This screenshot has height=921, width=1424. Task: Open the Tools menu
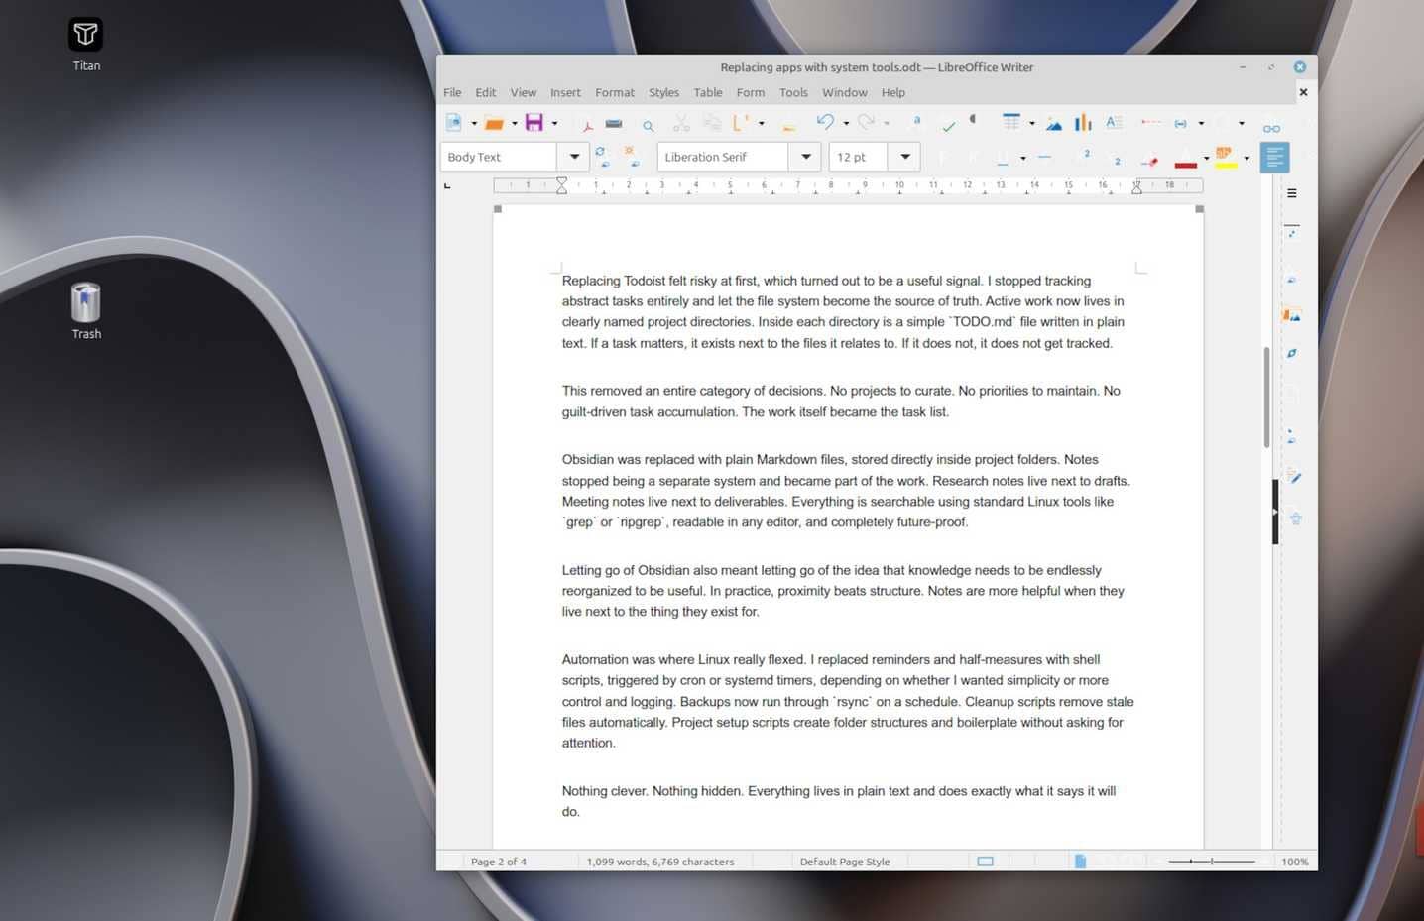[x=793, y=92]
